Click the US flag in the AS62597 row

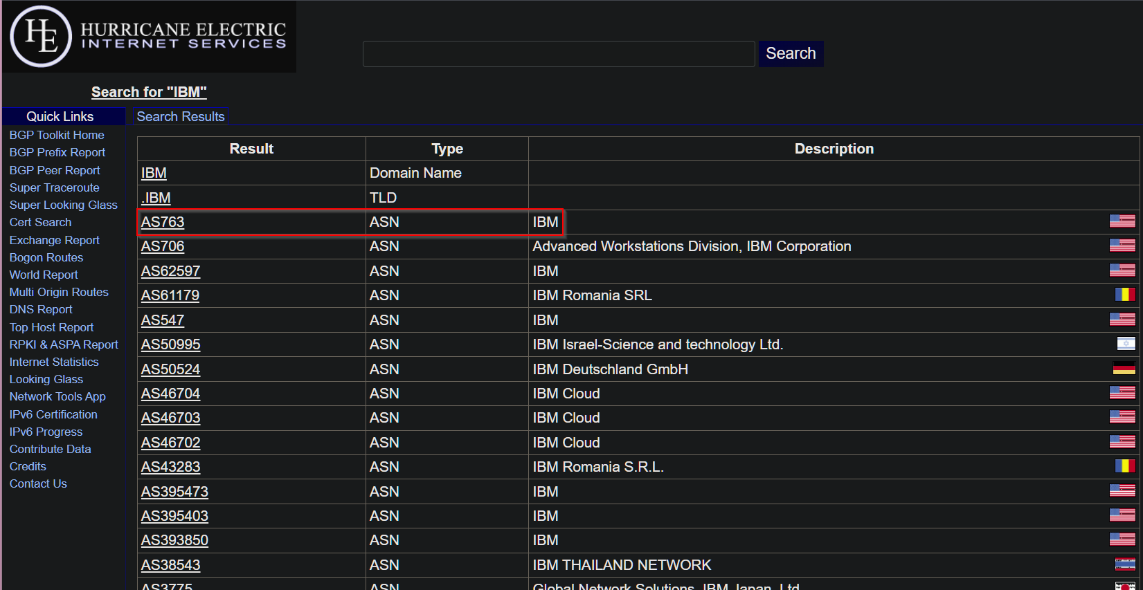coord(1122,270)
